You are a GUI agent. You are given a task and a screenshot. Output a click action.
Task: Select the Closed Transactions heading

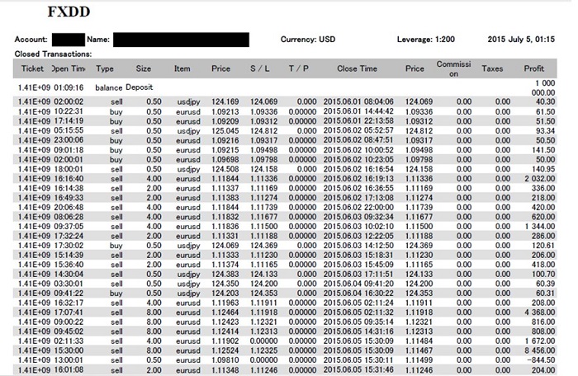[53, 54]
